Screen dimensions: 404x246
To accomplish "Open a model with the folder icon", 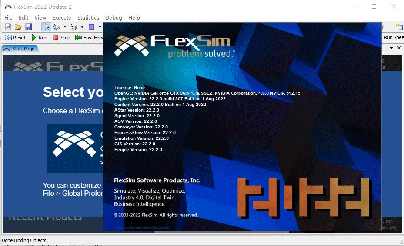I will pyautogui.click(x=18, y=27).
